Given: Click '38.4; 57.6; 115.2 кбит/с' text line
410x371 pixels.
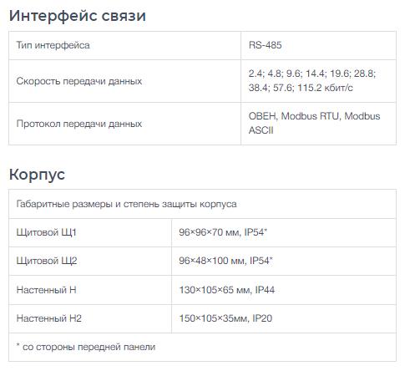Looking at the screenshot, I should (x=301, y=88).
